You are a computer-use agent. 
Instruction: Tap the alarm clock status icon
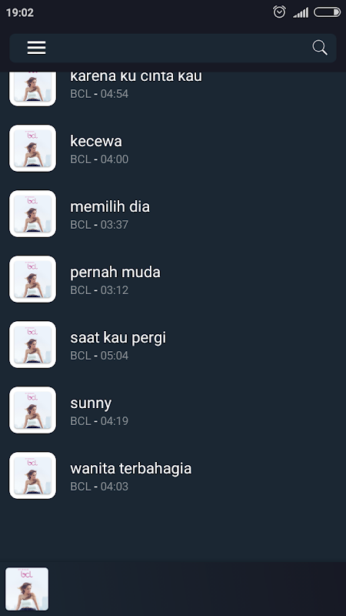(279, 12)
